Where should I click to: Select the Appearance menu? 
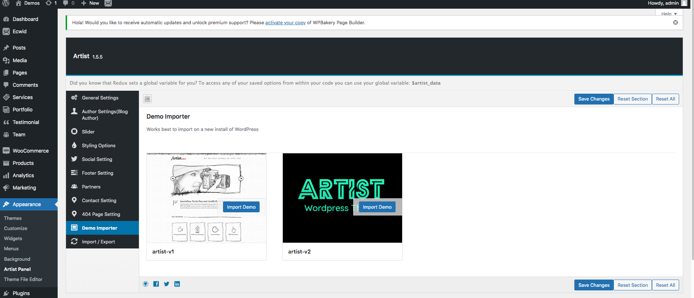(x=29, y=204)
